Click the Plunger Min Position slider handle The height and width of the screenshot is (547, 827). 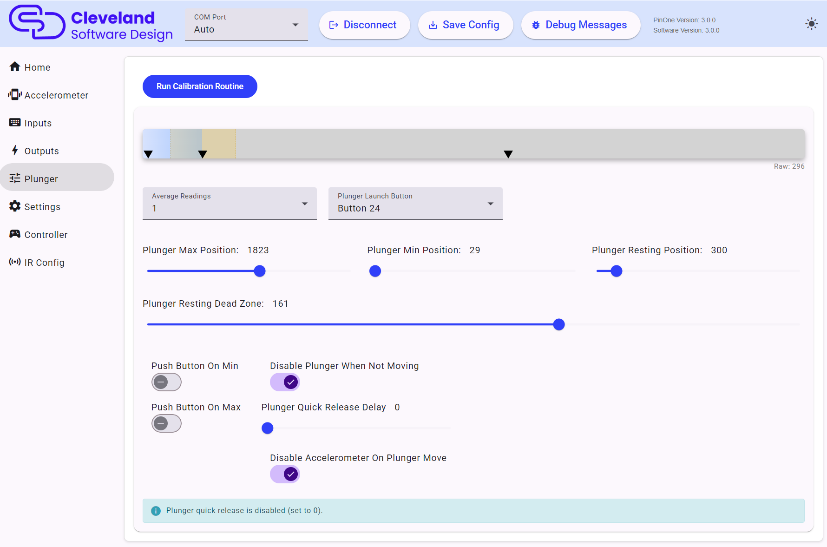click(375, 271)
